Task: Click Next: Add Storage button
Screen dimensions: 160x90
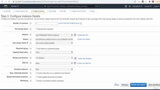Action: [154, 85]
